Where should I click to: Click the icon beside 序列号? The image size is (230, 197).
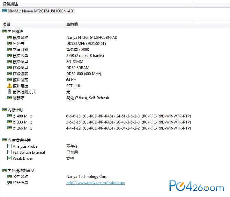pyautogui.click(x=10, y=43)
